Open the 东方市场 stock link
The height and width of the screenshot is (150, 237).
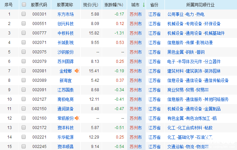click(65, 14)
